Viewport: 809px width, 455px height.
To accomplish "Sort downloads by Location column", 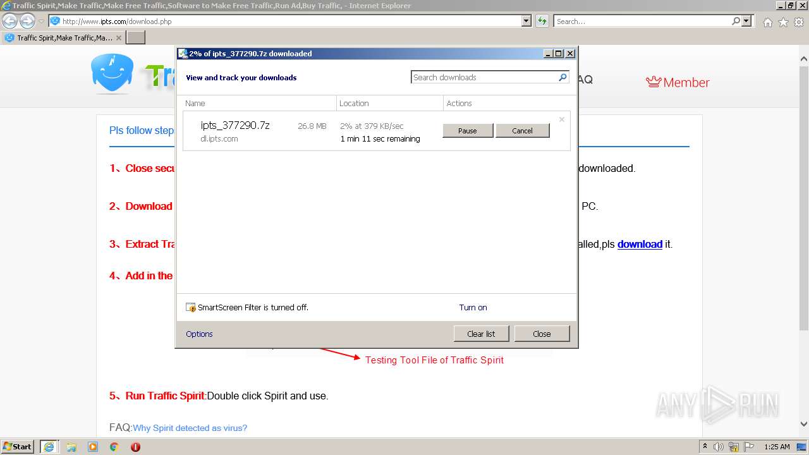I will click(x=390, y=103).
